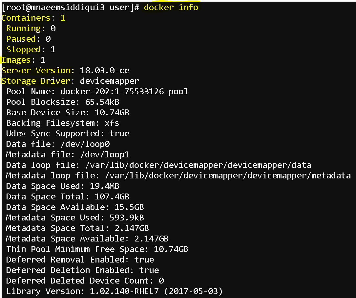
Task: Click the Backing Filesystem xfs value
Action: pyautogui.click(x=112, y=123)
